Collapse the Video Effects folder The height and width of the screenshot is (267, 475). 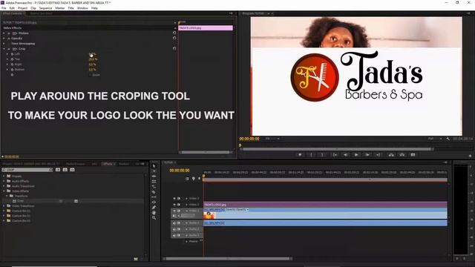(4, 191)
